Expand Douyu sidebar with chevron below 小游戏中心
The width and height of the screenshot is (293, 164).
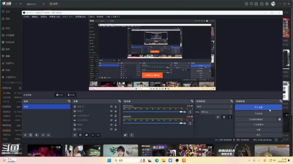point(12,83)
